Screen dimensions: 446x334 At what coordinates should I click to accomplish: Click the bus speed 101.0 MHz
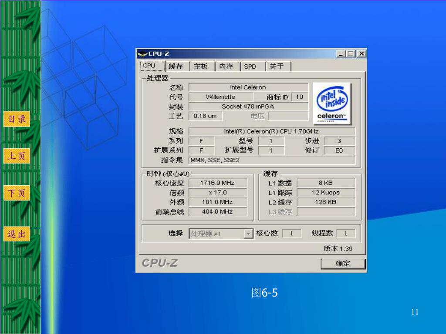[x=218, y=202]
